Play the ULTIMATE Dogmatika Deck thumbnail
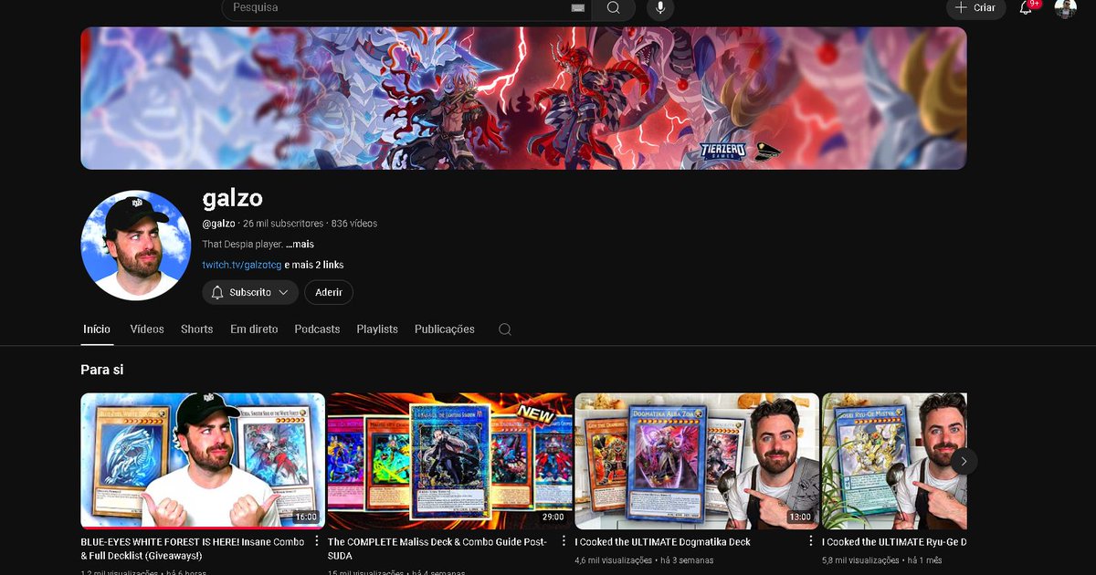Viewport: 1096px width, 575px height. pyautogui.click(x=697, y=461)
